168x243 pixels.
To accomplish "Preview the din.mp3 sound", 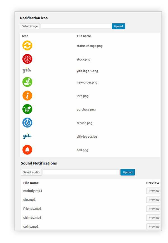I will pos(153,200).
